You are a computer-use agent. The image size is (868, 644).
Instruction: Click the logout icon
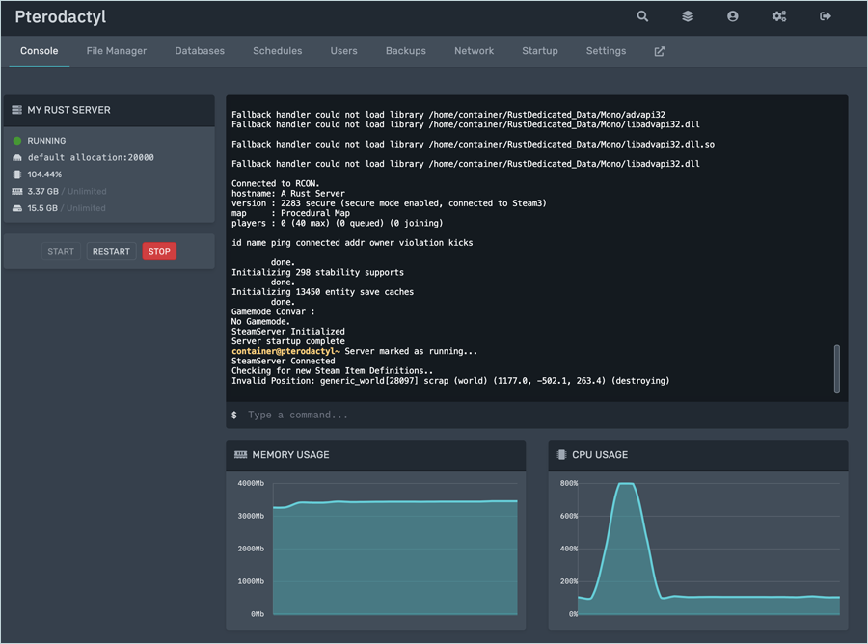pyautogui.click(x=826, y=16)
